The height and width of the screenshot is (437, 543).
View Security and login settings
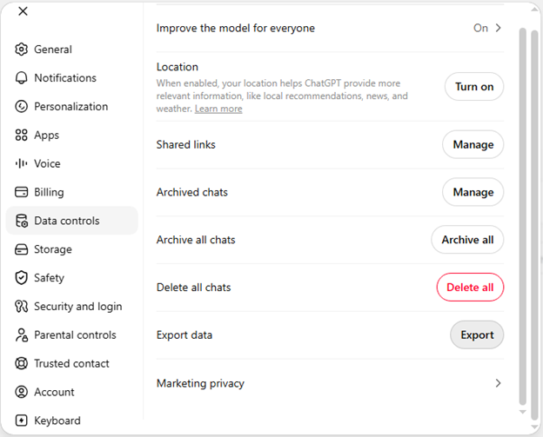[72, 307]
